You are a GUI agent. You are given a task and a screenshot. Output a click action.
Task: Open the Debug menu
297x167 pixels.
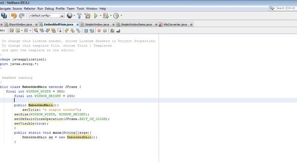point(49,9)
